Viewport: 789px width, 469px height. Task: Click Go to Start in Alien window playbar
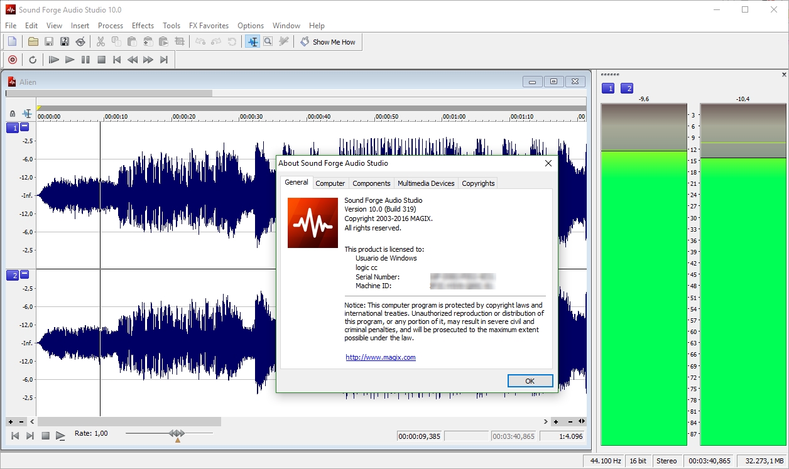(15, 435)
